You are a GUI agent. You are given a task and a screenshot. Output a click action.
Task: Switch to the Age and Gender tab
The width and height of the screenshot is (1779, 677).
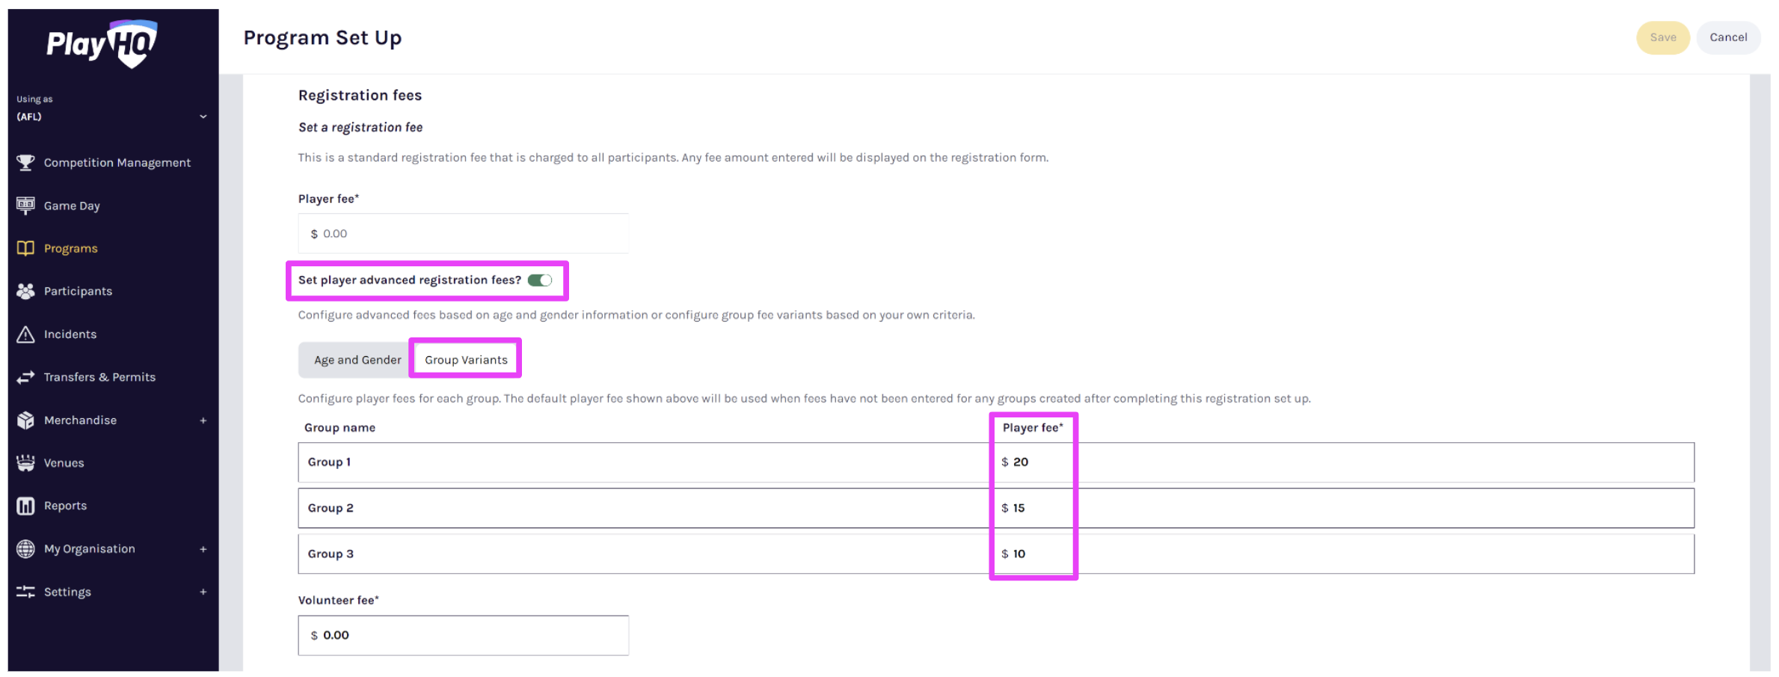tap(357, 360)
